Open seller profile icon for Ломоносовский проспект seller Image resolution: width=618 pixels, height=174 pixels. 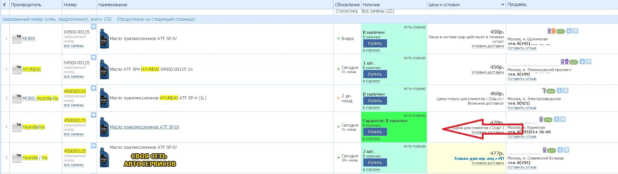[x=582, y=61]
